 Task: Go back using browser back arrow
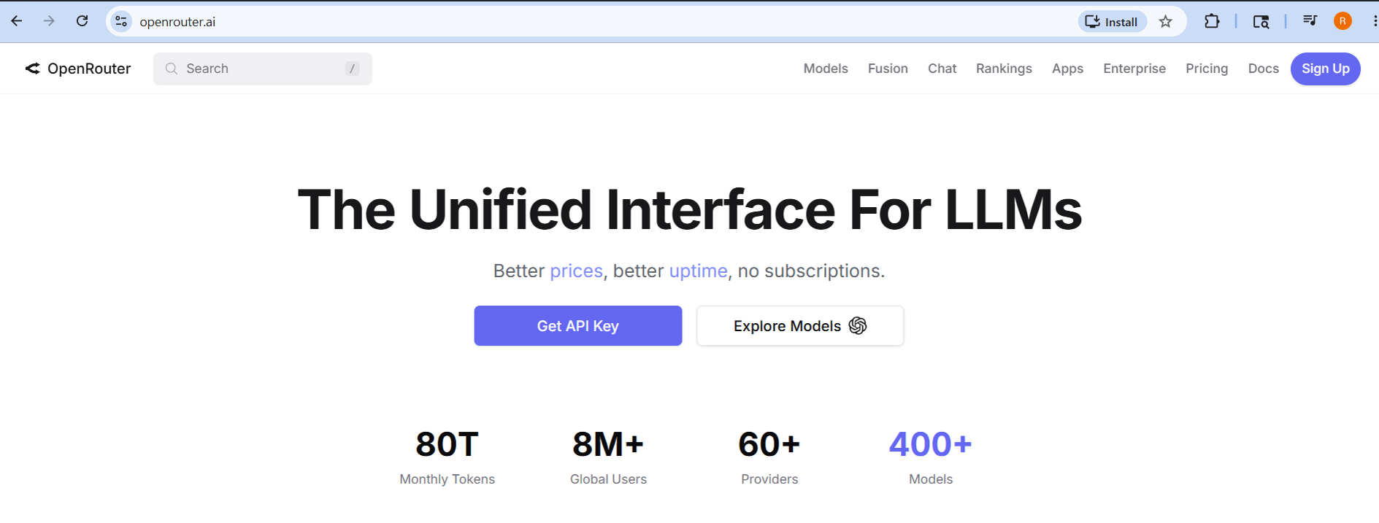(17, 21)
